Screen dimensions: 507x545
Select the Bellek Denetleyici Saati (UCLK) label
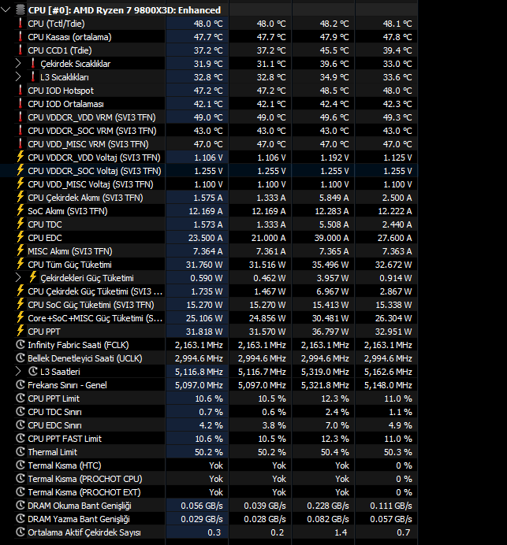85,358
